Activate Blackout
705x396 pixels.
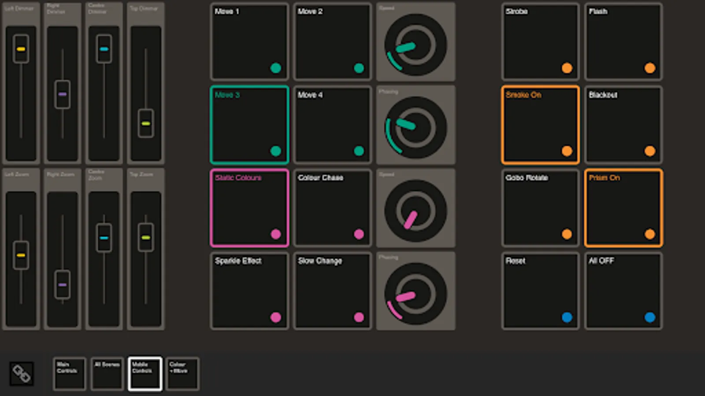point(623,125)
